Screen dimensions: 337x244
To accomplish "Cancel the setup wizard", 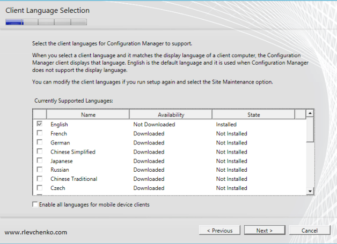I will point(310,231).
